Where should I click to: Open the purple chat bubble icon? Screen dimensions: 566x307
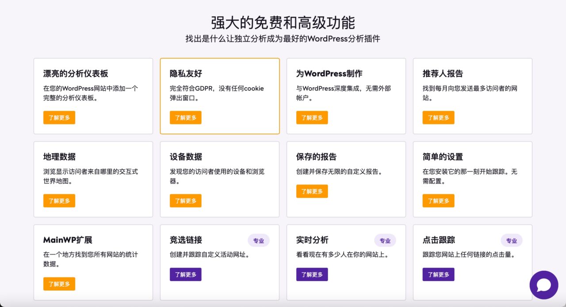pos(544,285)
